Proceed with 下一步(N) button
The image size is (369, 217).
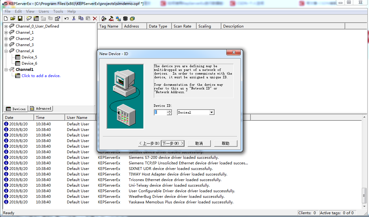[x=173, y=143]
